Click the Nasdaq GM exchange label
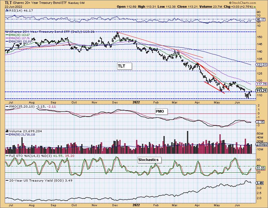This screenshot has width=268, height=208. pyautogui.click(x=77, y=3)
